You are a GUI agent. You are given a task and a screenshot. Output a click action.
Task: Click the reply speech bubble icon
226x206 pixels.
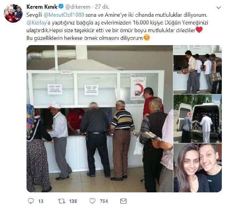(31, 201)
